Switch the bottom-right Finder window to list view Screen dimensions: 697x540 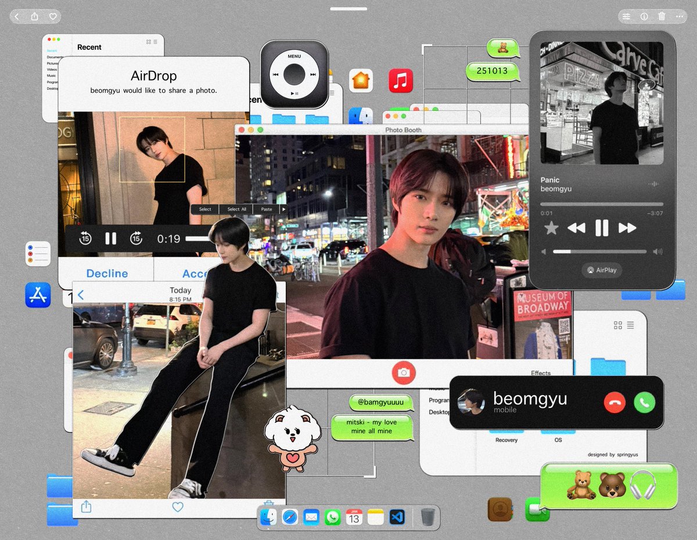(630, 325)
